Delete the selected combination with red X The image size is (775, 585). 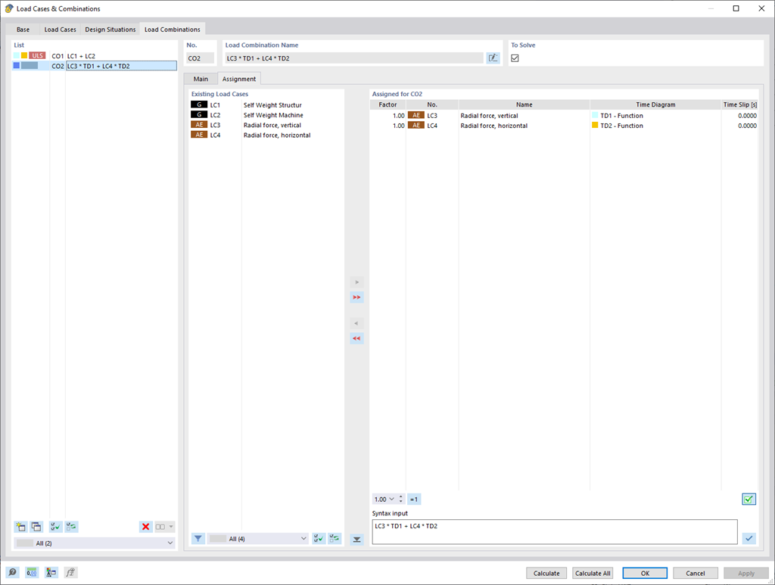(x=146, y=527)
